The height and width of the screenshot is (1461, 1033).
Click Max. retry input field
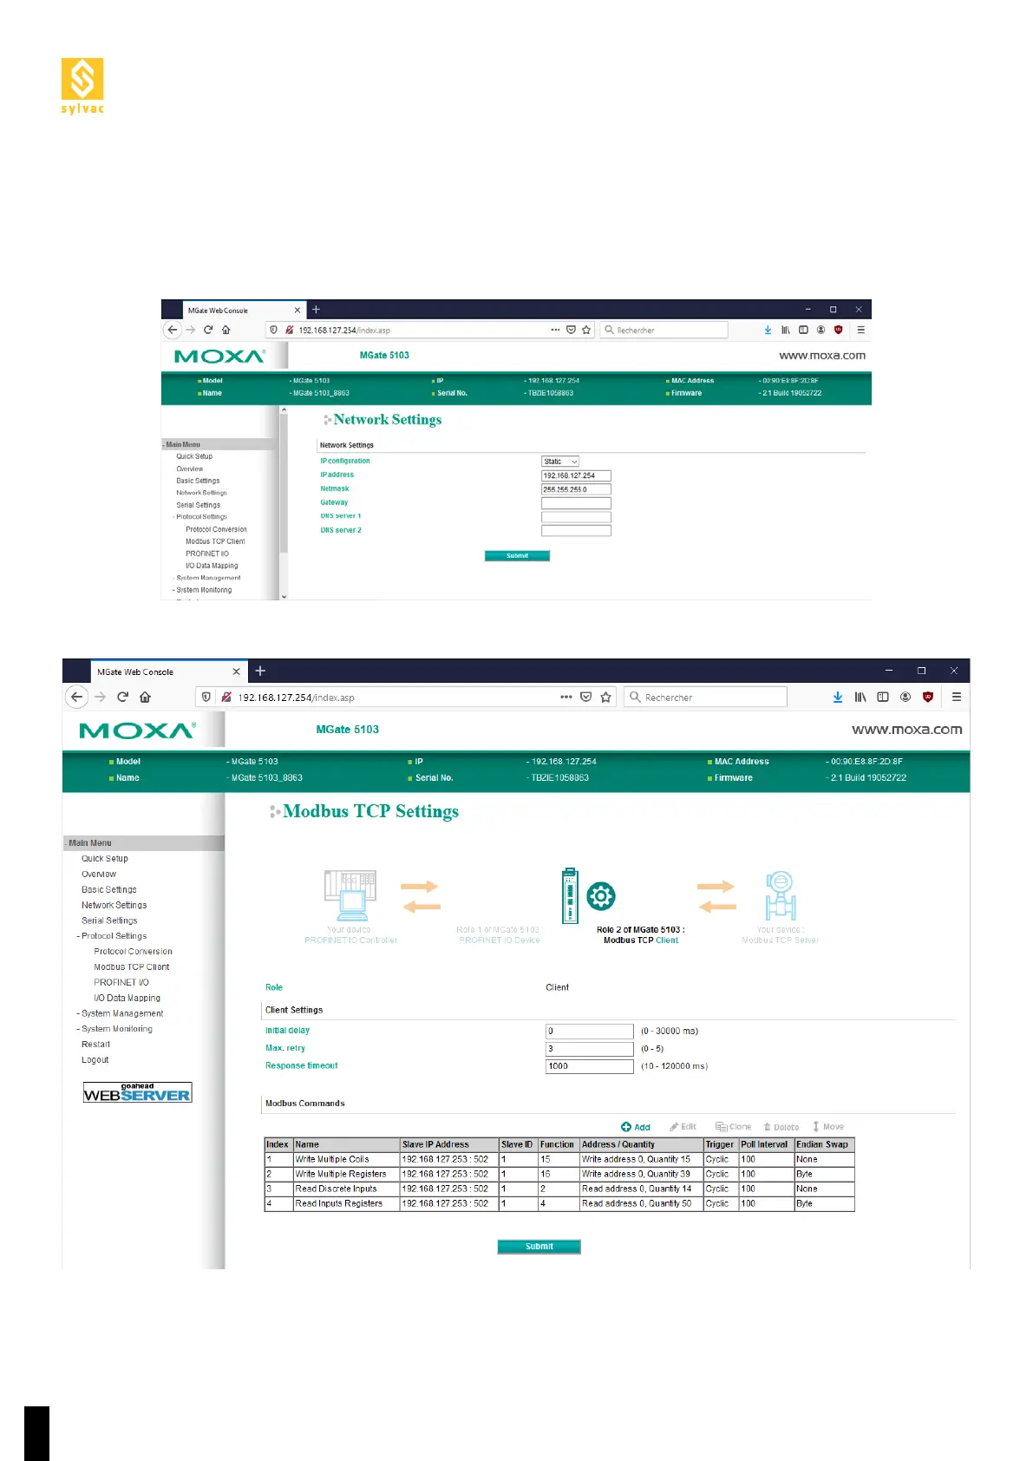(590, 1049)
